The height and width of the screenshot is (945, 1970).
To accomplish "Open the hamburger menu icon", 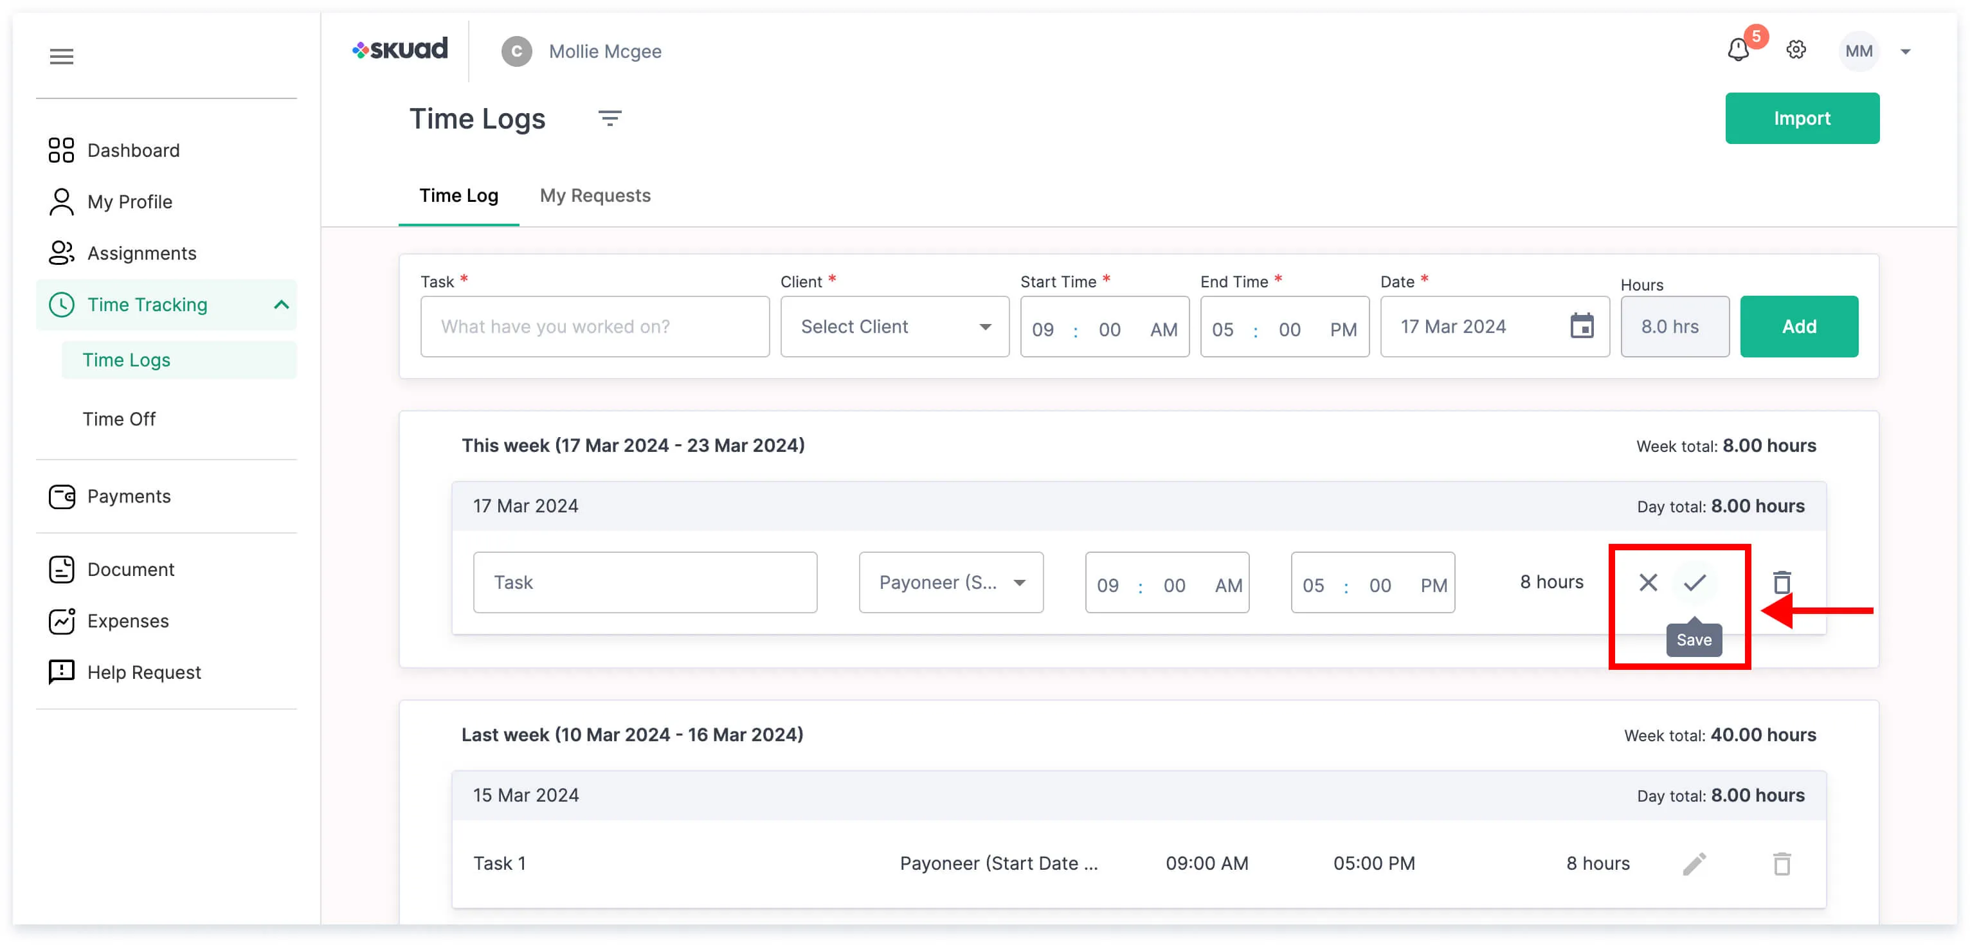I will [61, 56].
